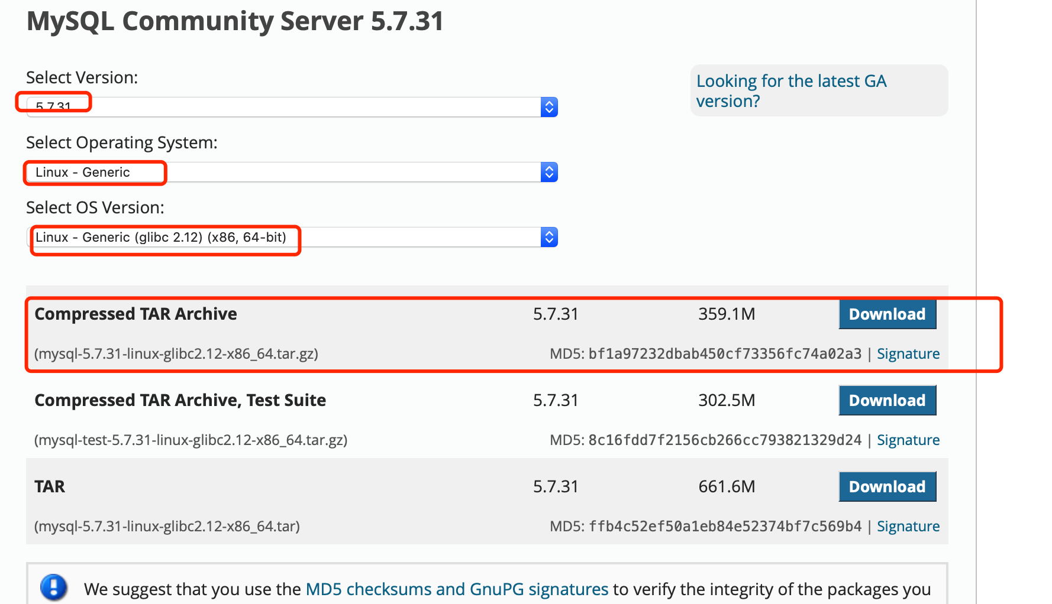Screen dimensions: 1052x604
Task: Click MD5 value bf1a97232dbab450cf73356fc74a02a3
Action: [x=725, y=353]
